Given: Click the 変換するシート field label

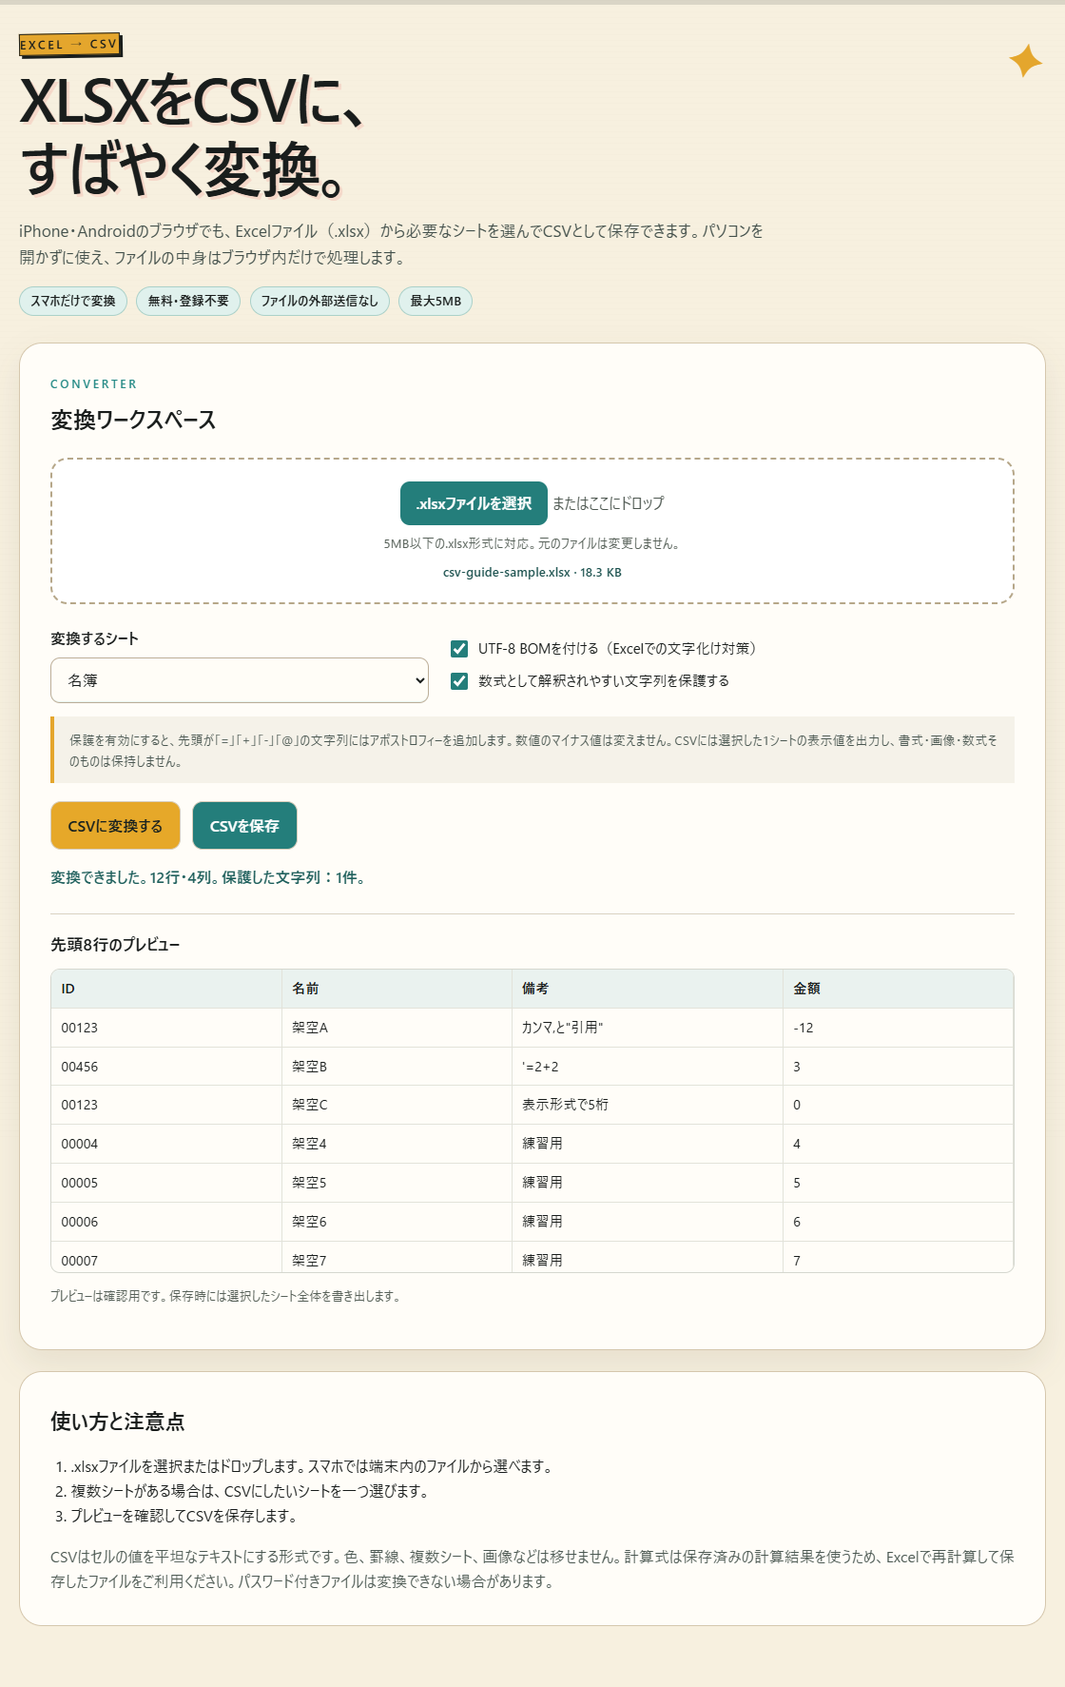Looking at the screenshot, I should (x=94, y=639).
